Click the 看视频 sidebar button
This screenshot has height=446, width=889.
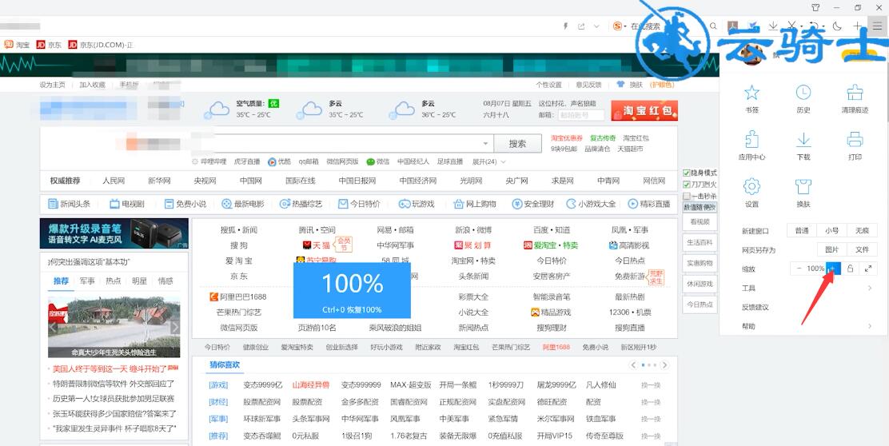tap(700, 222)
